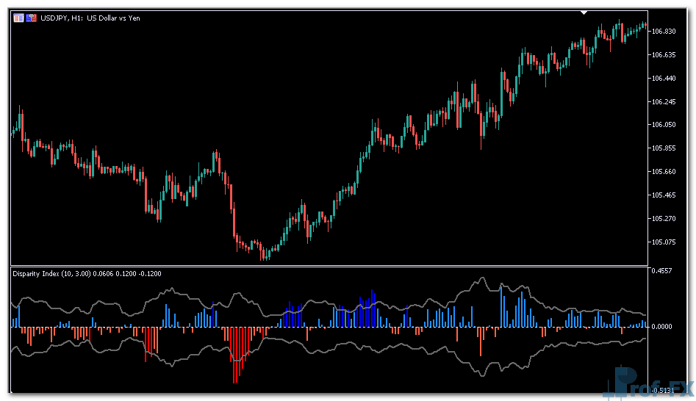
Task: Click the 106.830 price scale label
Action: click(664, 31)
